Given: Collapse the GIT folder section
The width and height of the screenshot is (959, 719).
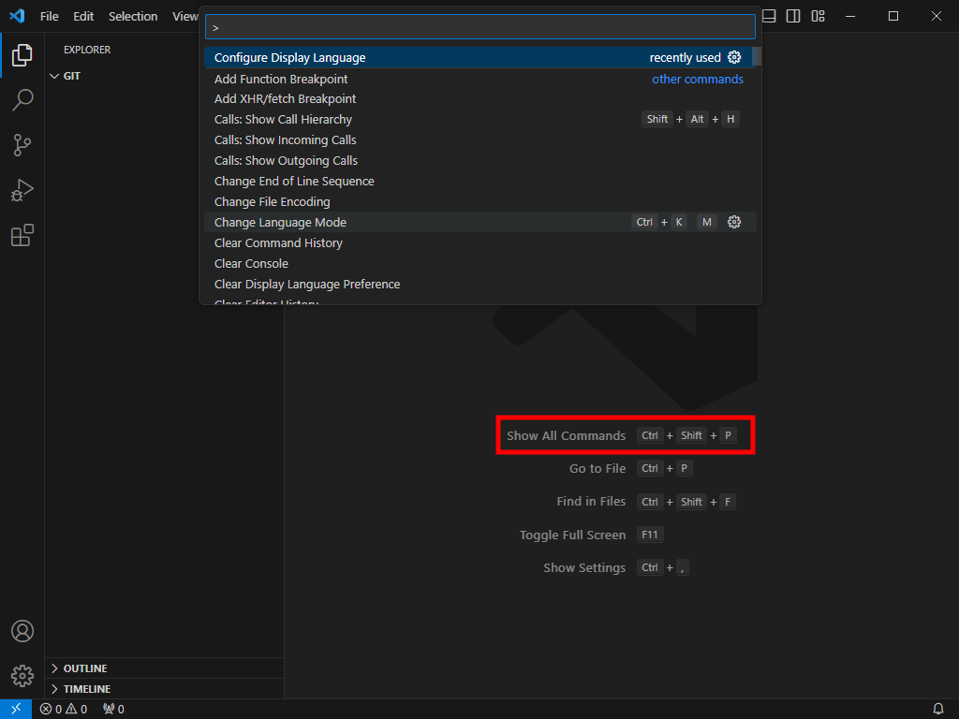Looking at the screenshot, I should (x=164, y=76).
